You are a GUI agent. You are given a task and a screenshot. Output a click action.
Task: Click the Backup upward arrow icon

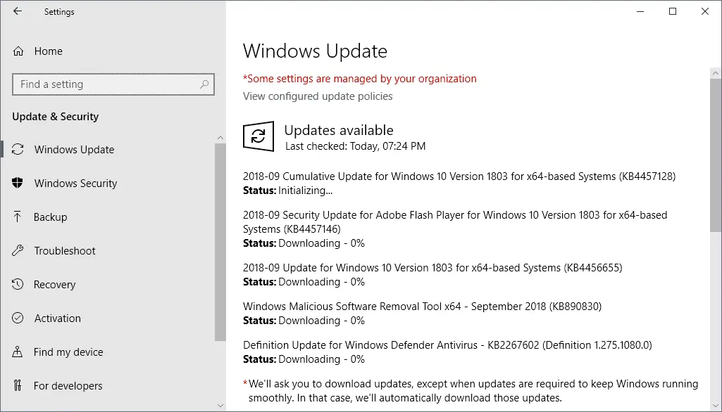pos(18,217)
